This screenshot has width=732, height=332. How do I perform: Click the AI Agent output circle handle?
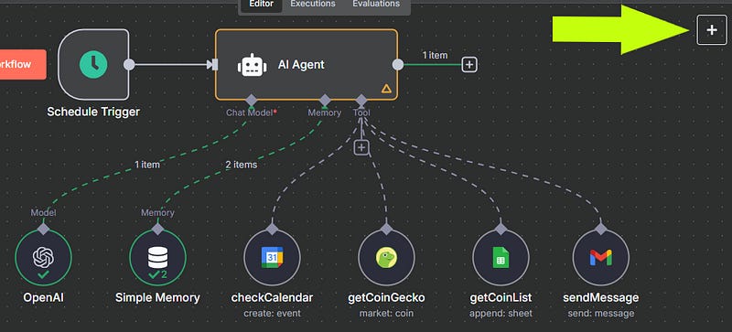(x=398, y=64)
